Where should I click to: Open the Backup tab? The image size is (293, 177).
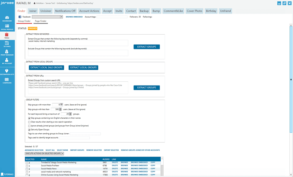pos(144,11)
